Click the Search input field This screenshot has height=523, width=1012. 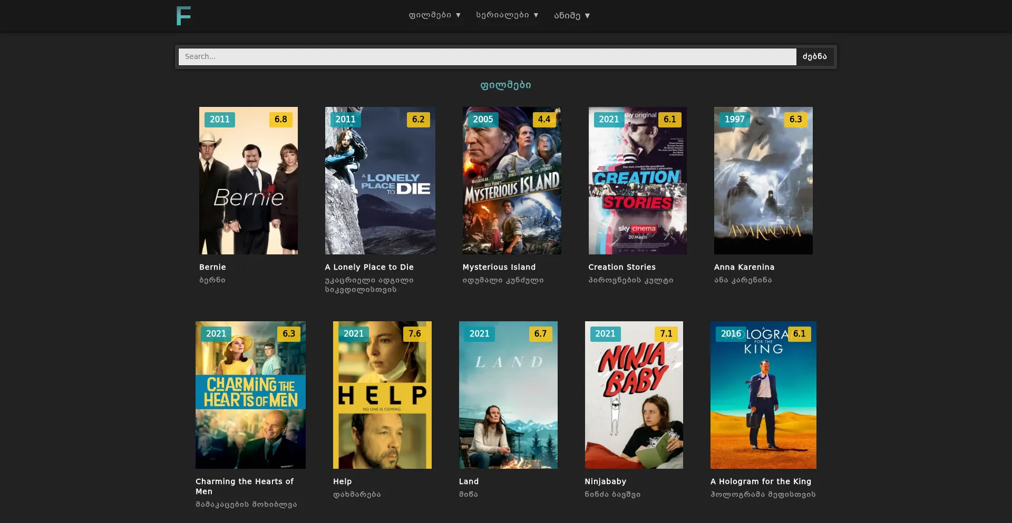point(487,57)
